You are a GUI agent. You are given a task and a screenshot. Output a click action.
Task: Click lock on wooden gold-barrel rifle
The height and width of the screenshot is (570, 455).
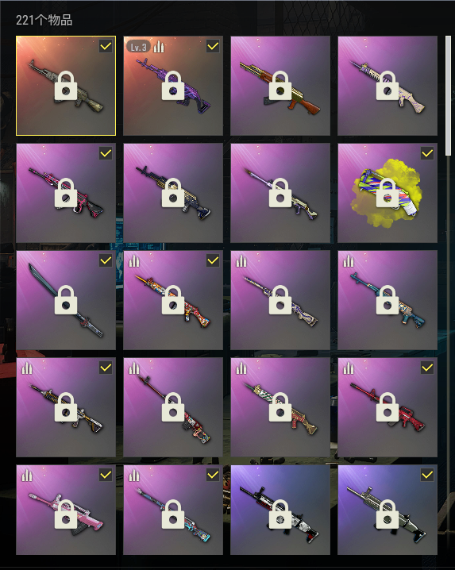(x=280, y=86)
